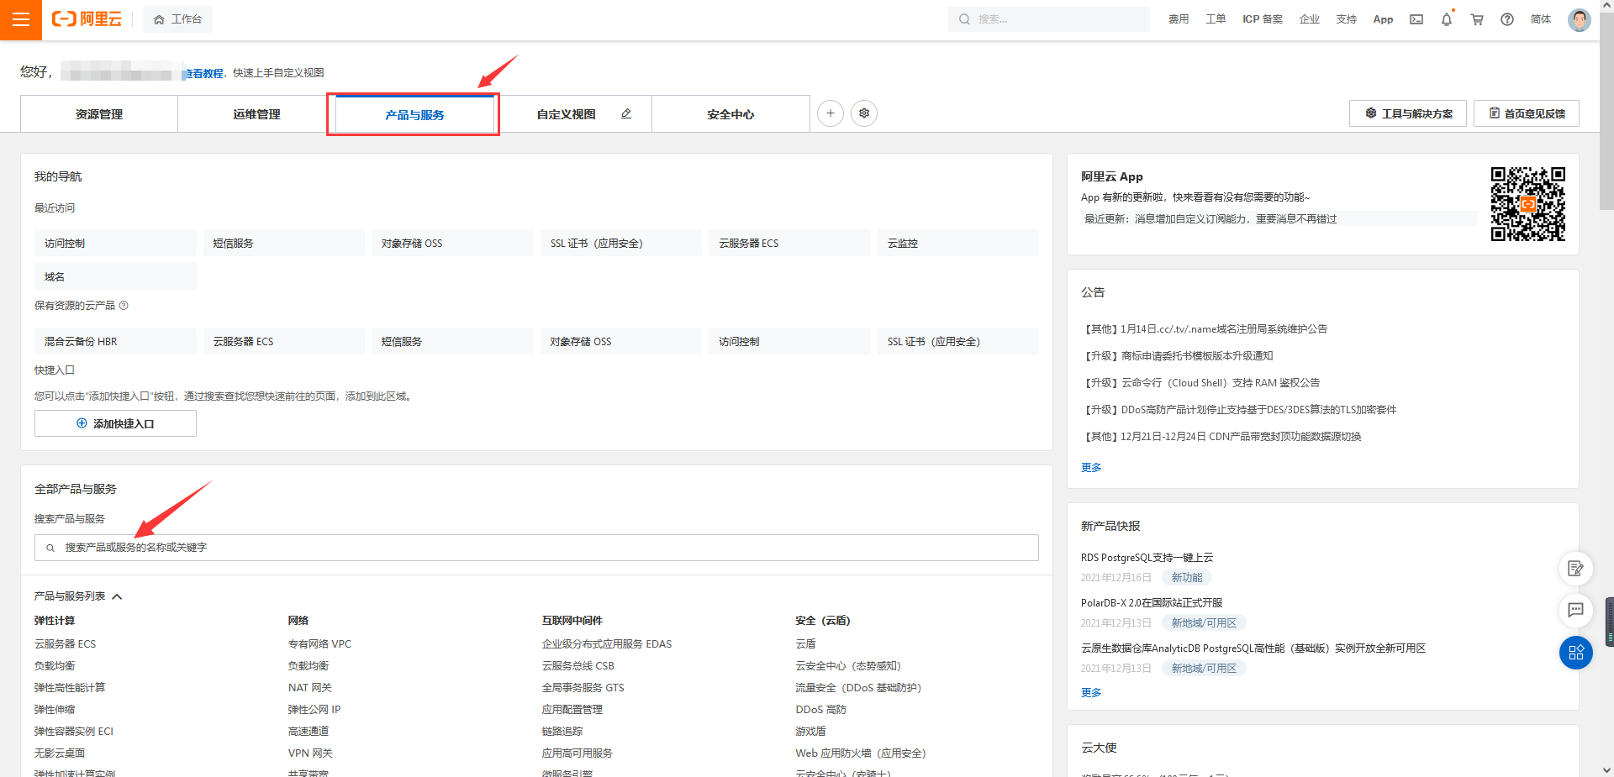Open announcement about DDoS高防 TLS加密套件
Viewport: 1614px width, 777px height.
1240,410
